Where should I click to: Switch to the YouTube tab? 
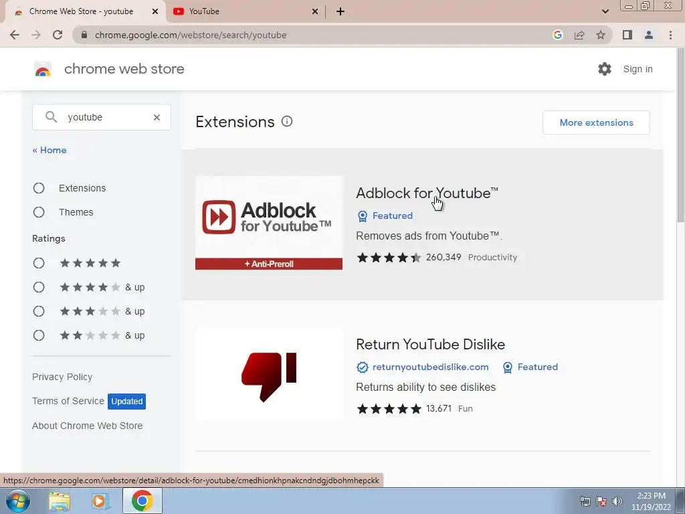click(246, 12)
